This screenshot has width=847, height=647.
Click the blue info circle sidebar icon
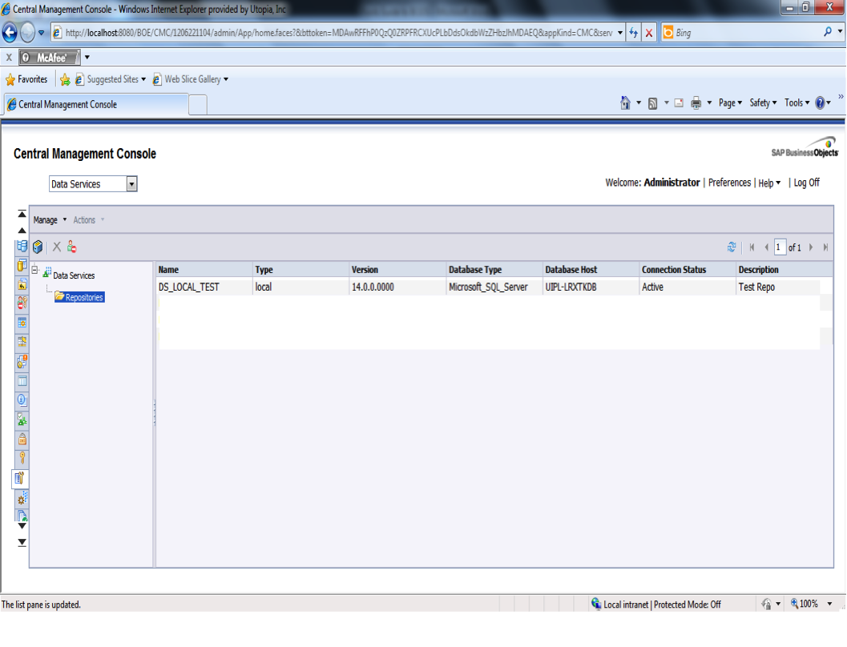pos(22,400)
